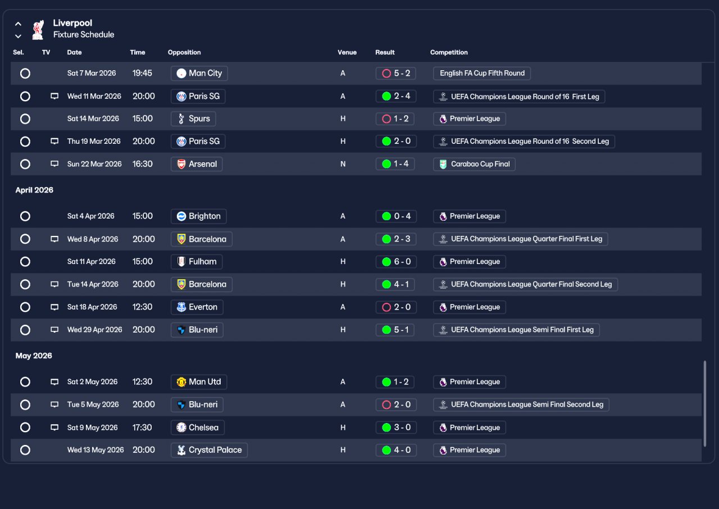Click the down chevron beside Liverpool
This screenshot has width=719, height=509.
click(x=18, y=36)
